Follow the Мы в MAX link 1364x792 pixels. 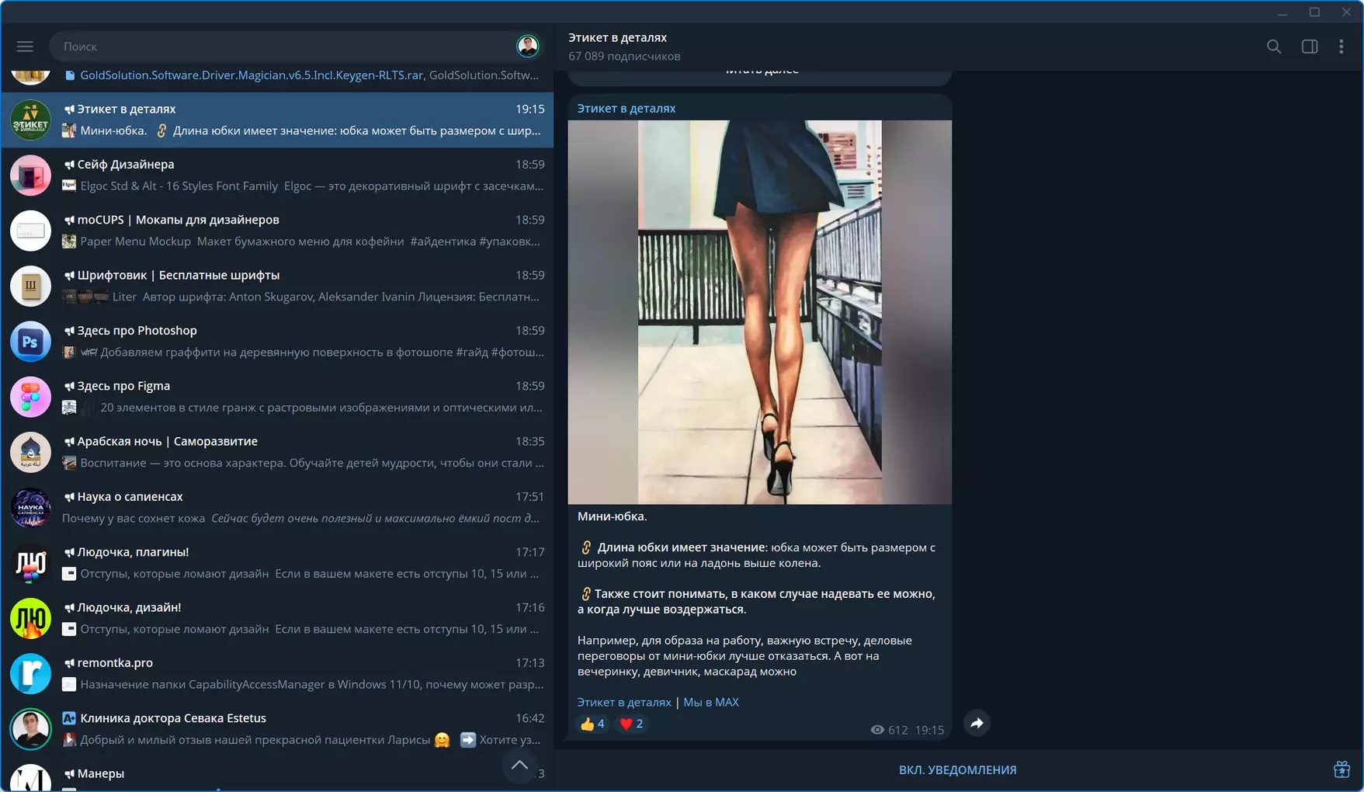pos(711,702)
